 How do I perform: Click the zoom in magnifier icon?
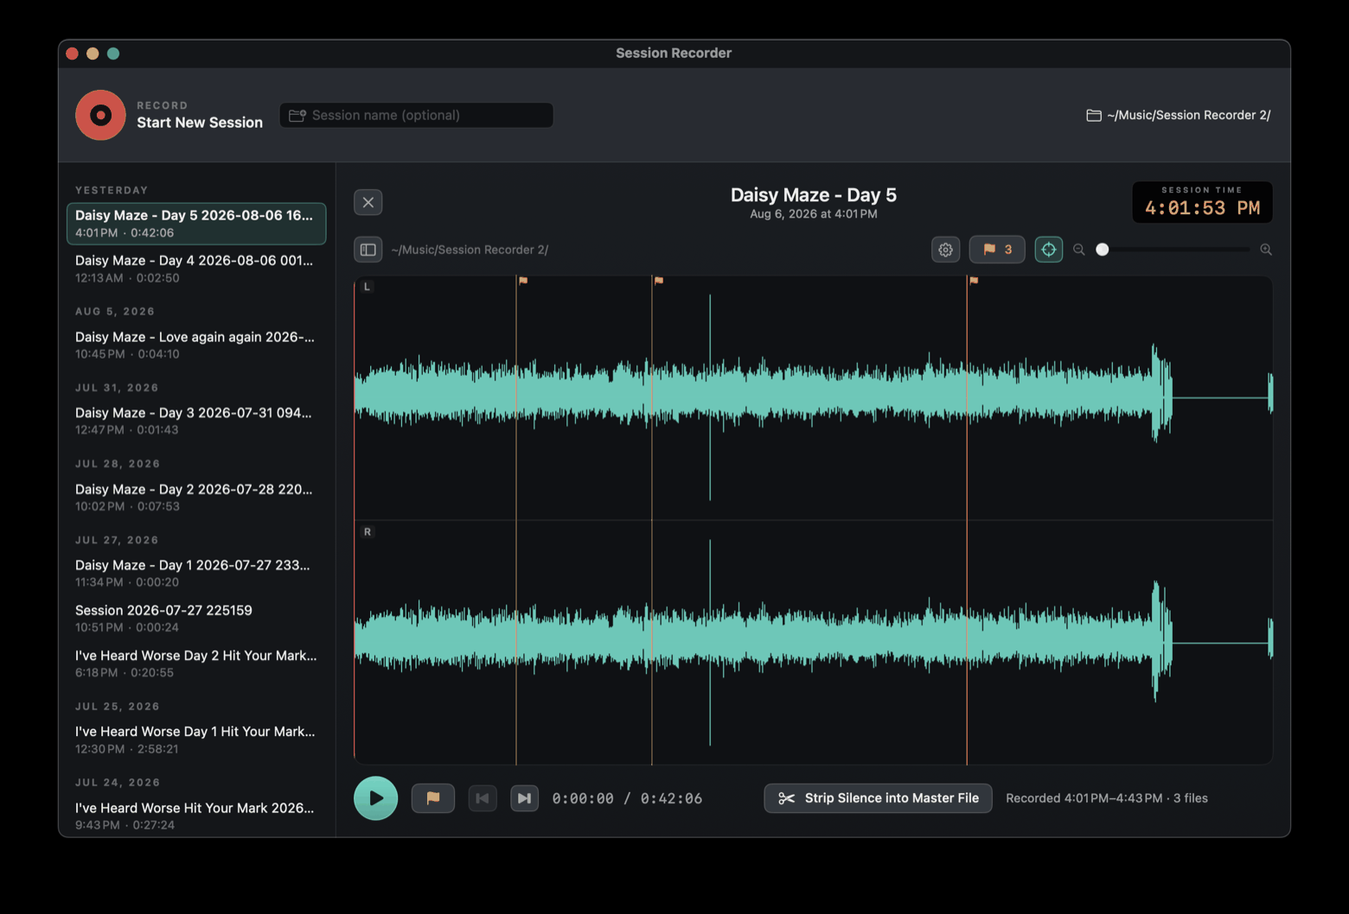[x=1266, y=250]
